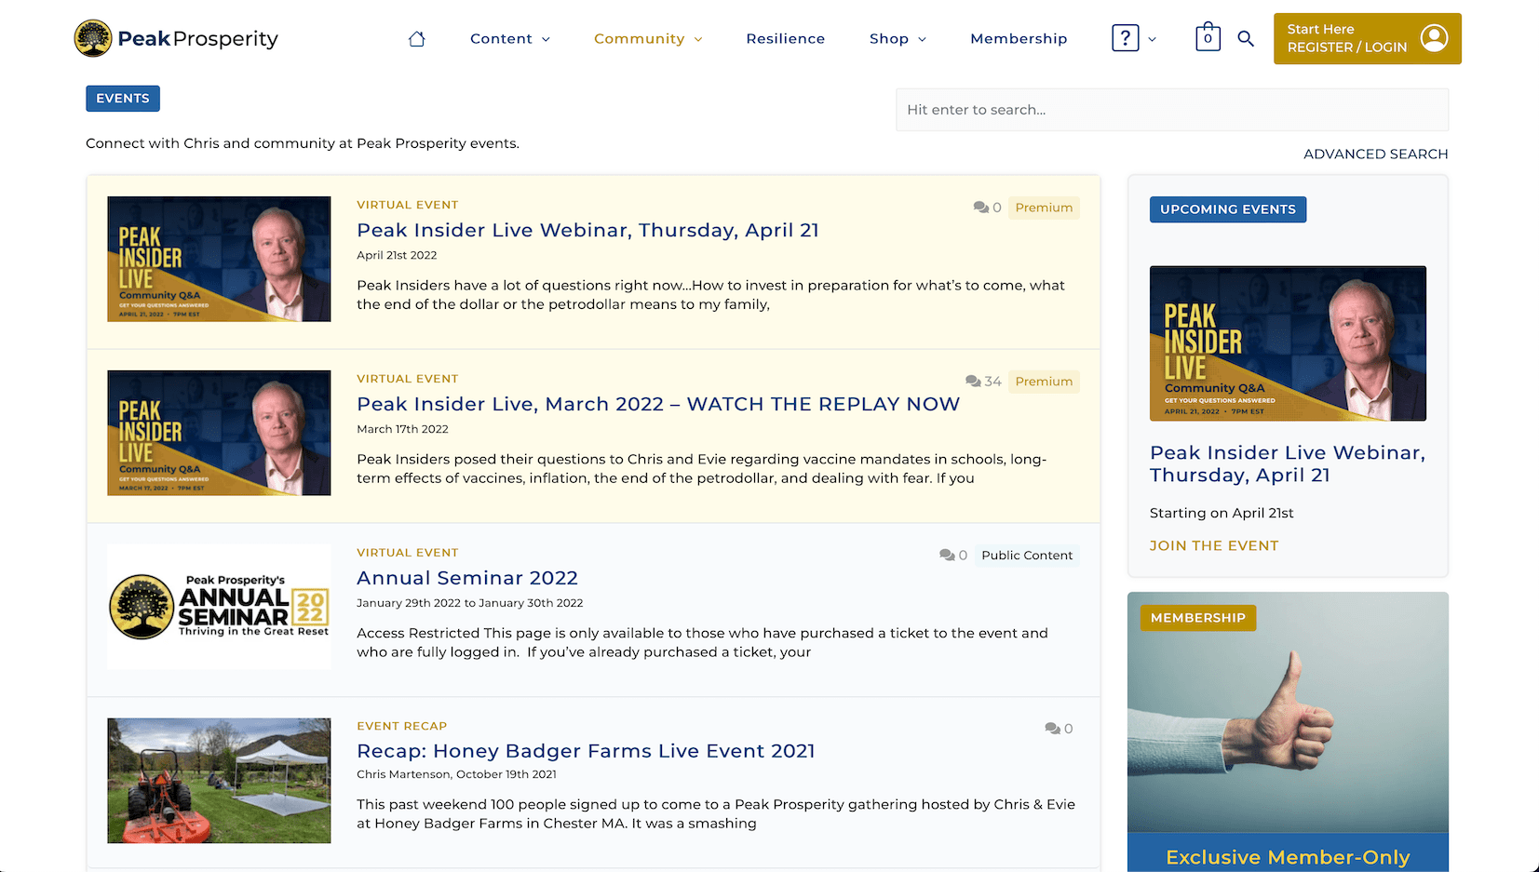Viewport: 1539px width, 872px height.
Task: Open ADVANCED SEARCH link
Action: pos(1375,154)
